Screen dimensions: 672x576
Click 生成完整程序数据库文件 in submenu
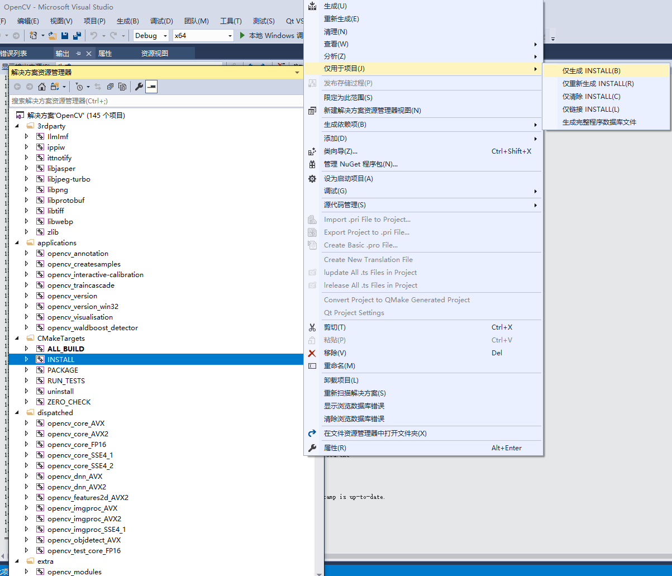[606, 122]
